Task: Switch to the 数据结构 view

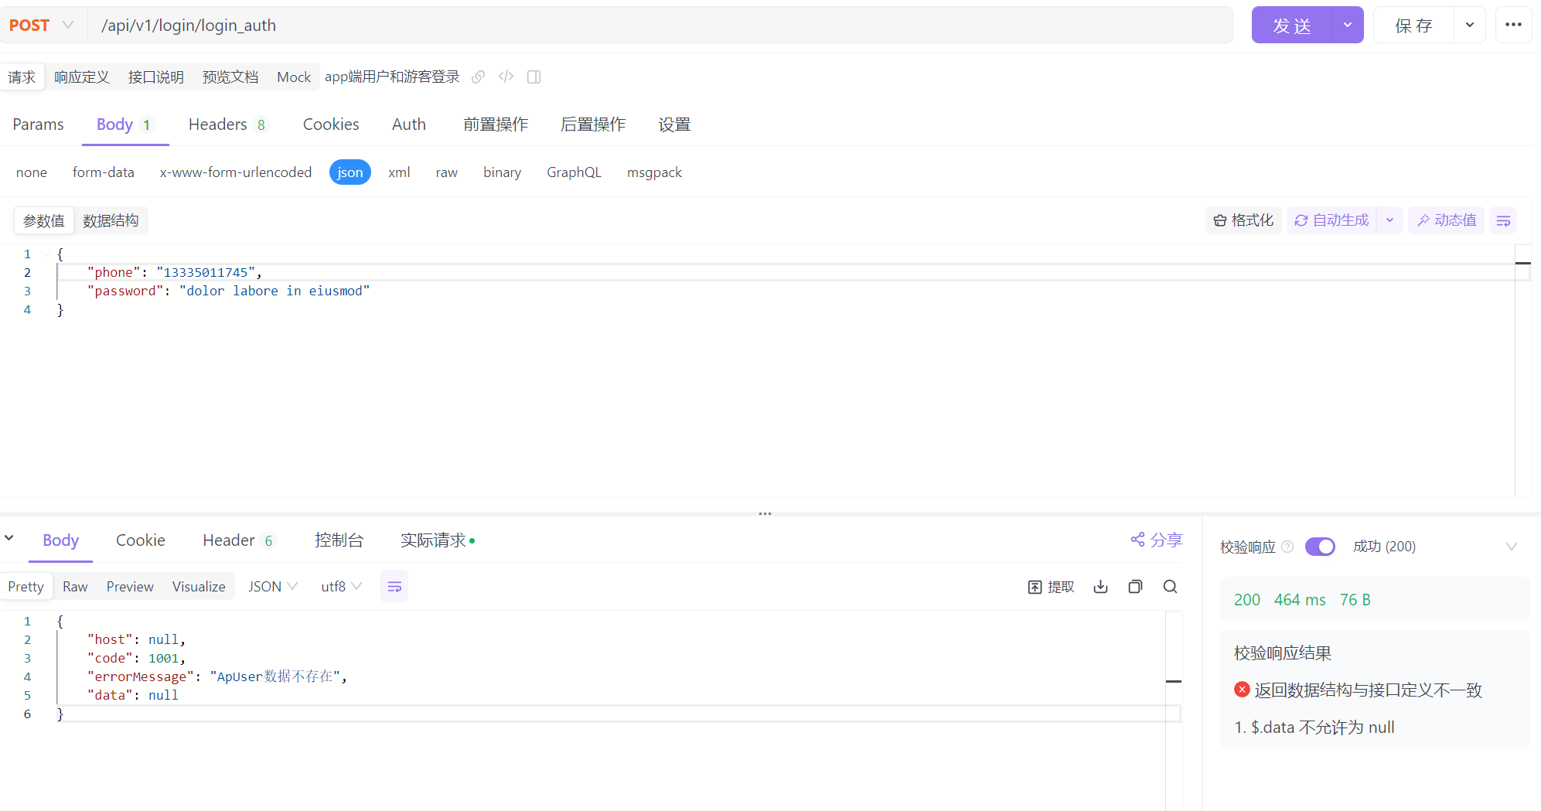Action: coord(111,221)
